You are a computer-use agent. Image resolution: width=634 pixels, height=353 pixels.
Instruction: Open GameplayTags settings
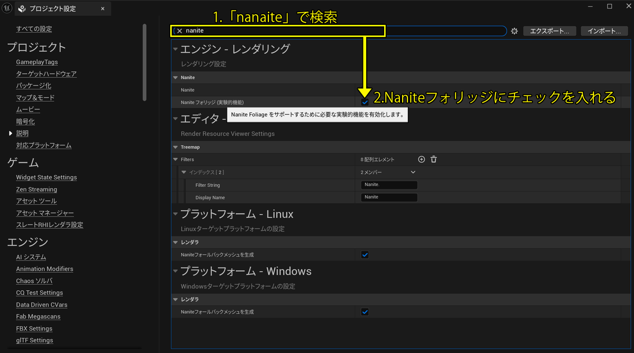37,62
